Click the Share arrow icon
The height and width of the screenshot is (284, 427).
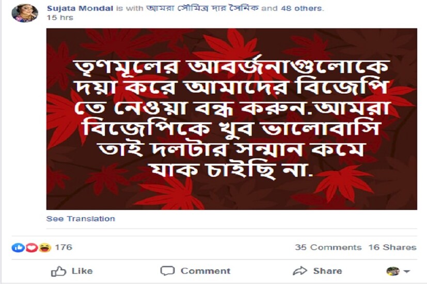tap(299, 271)
